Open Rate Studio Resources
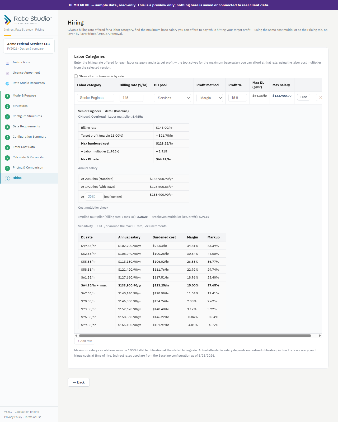Viewport: 338px width, 422px height. 29,83
